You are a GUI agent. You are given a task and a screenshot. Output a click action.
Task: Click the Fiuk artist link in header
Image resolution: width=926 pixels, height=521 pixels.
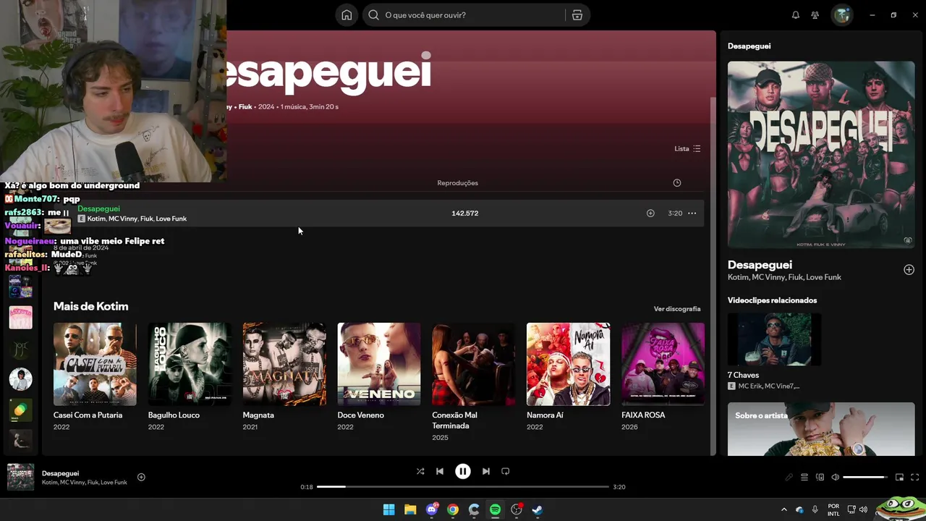pos(245,106)
